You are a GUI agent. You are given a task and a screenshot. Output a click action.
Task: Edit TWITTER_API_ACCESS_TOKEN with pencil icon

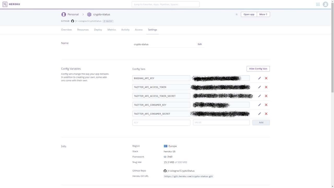click(x=259, y=87)
